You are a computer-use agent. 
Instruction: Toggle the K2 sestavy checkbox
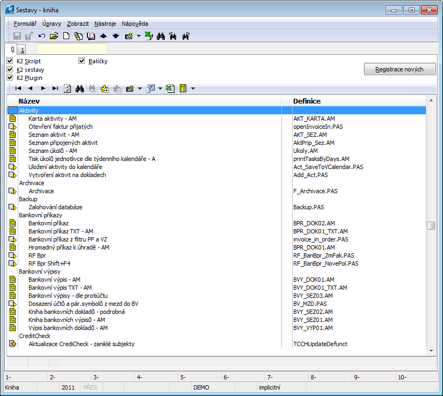(x=10, y=70)
